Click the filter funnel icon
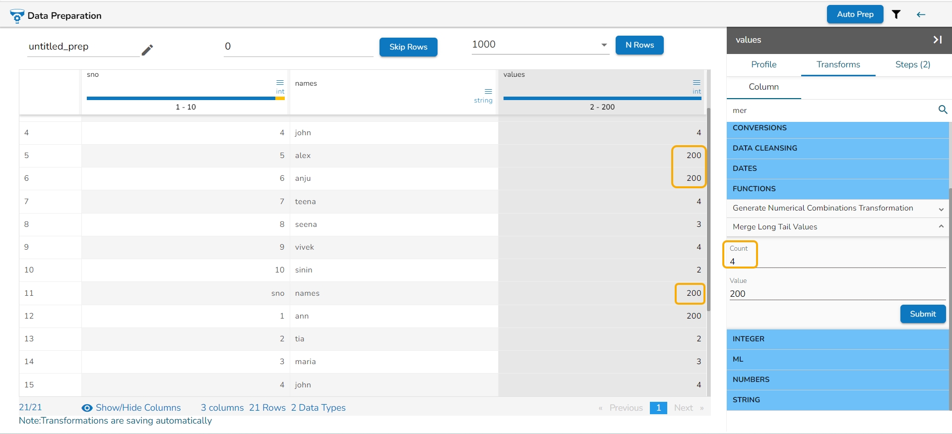 click(896, 14)
